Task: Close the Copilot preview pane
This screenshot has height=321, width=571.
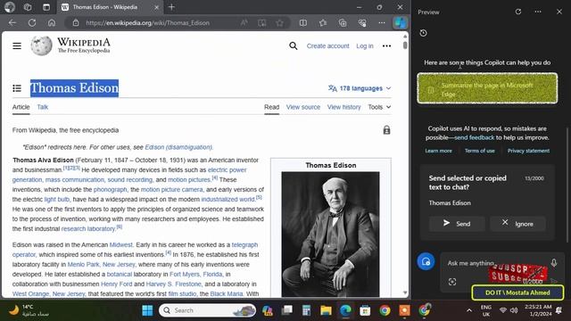Action: (x=559, y=12)
